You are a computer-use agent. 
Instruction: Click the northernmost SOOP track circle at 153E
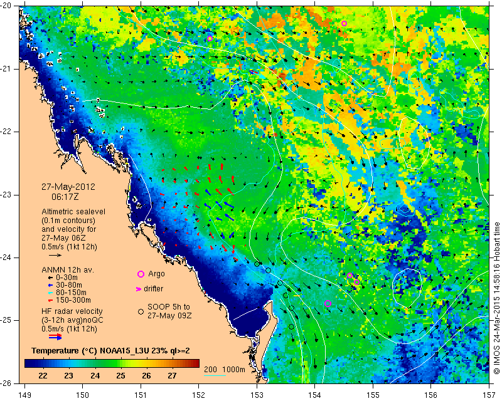(257, 264)
